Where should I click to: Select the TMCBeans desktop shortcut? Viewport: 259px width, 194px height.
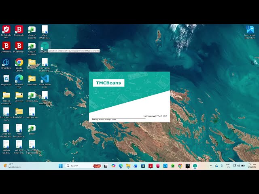coord(45,47)
